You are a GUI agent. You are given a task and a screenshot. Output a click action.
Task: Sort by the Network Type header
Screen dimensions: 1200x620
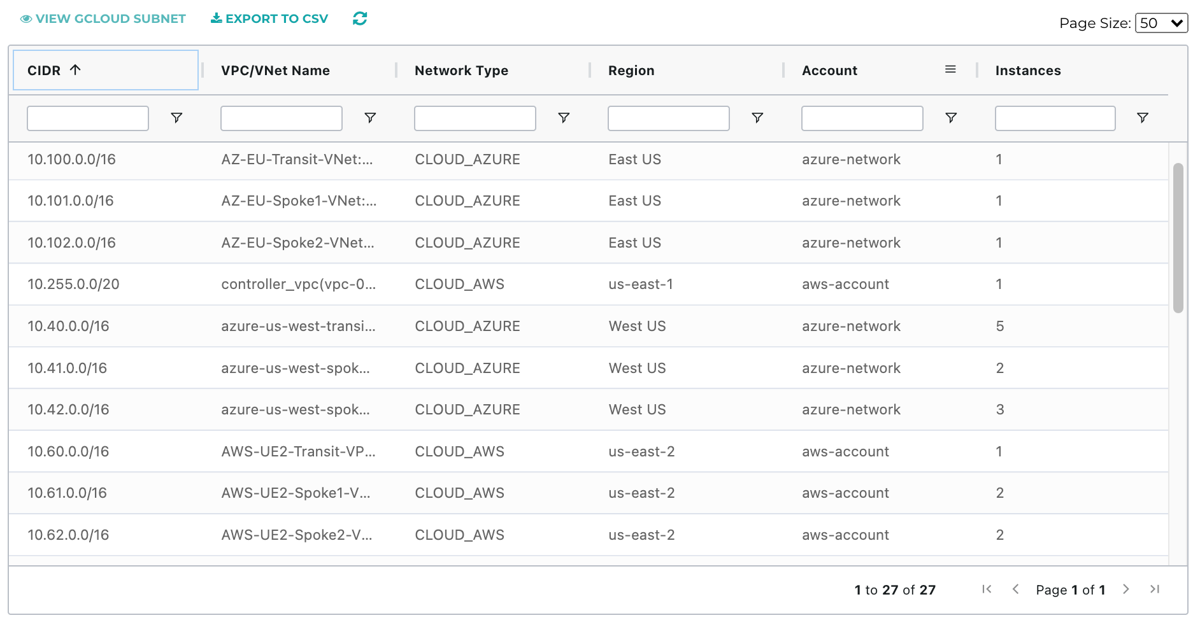click(461, 70)
